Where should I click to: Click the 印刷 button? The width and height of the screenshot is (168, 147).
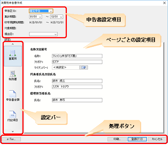117,139
